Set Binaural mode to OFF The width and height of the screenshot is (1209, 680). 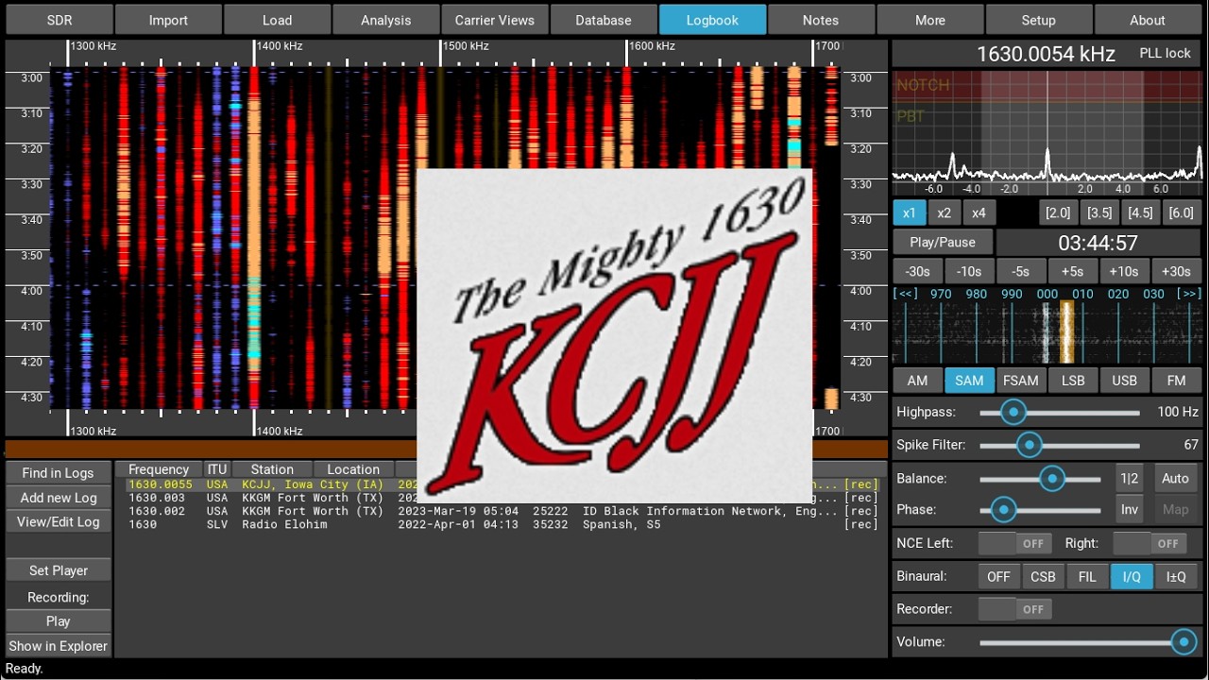tap(998, 577)
